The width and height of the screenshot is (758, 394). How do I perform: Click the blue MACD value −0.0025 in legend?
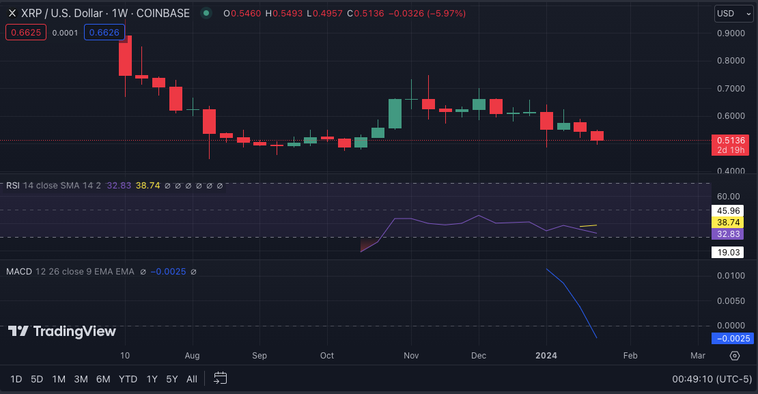click(168, 272)
